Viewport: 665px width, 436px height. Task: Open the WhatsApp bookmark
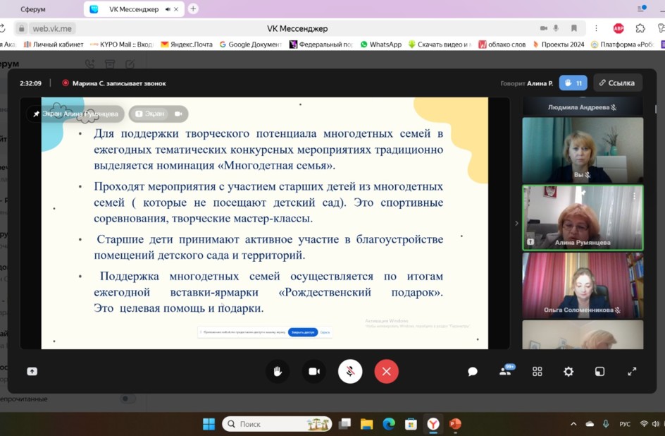[x=380, y=44]
